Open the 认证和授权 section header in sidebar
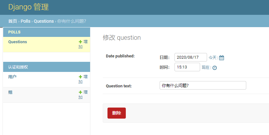 pos(18,67)
